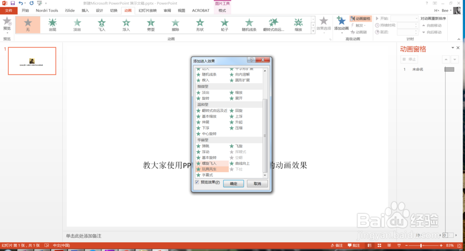465x251 pixels.
Task: Click the zoom out minus icon
Action: 406,245
